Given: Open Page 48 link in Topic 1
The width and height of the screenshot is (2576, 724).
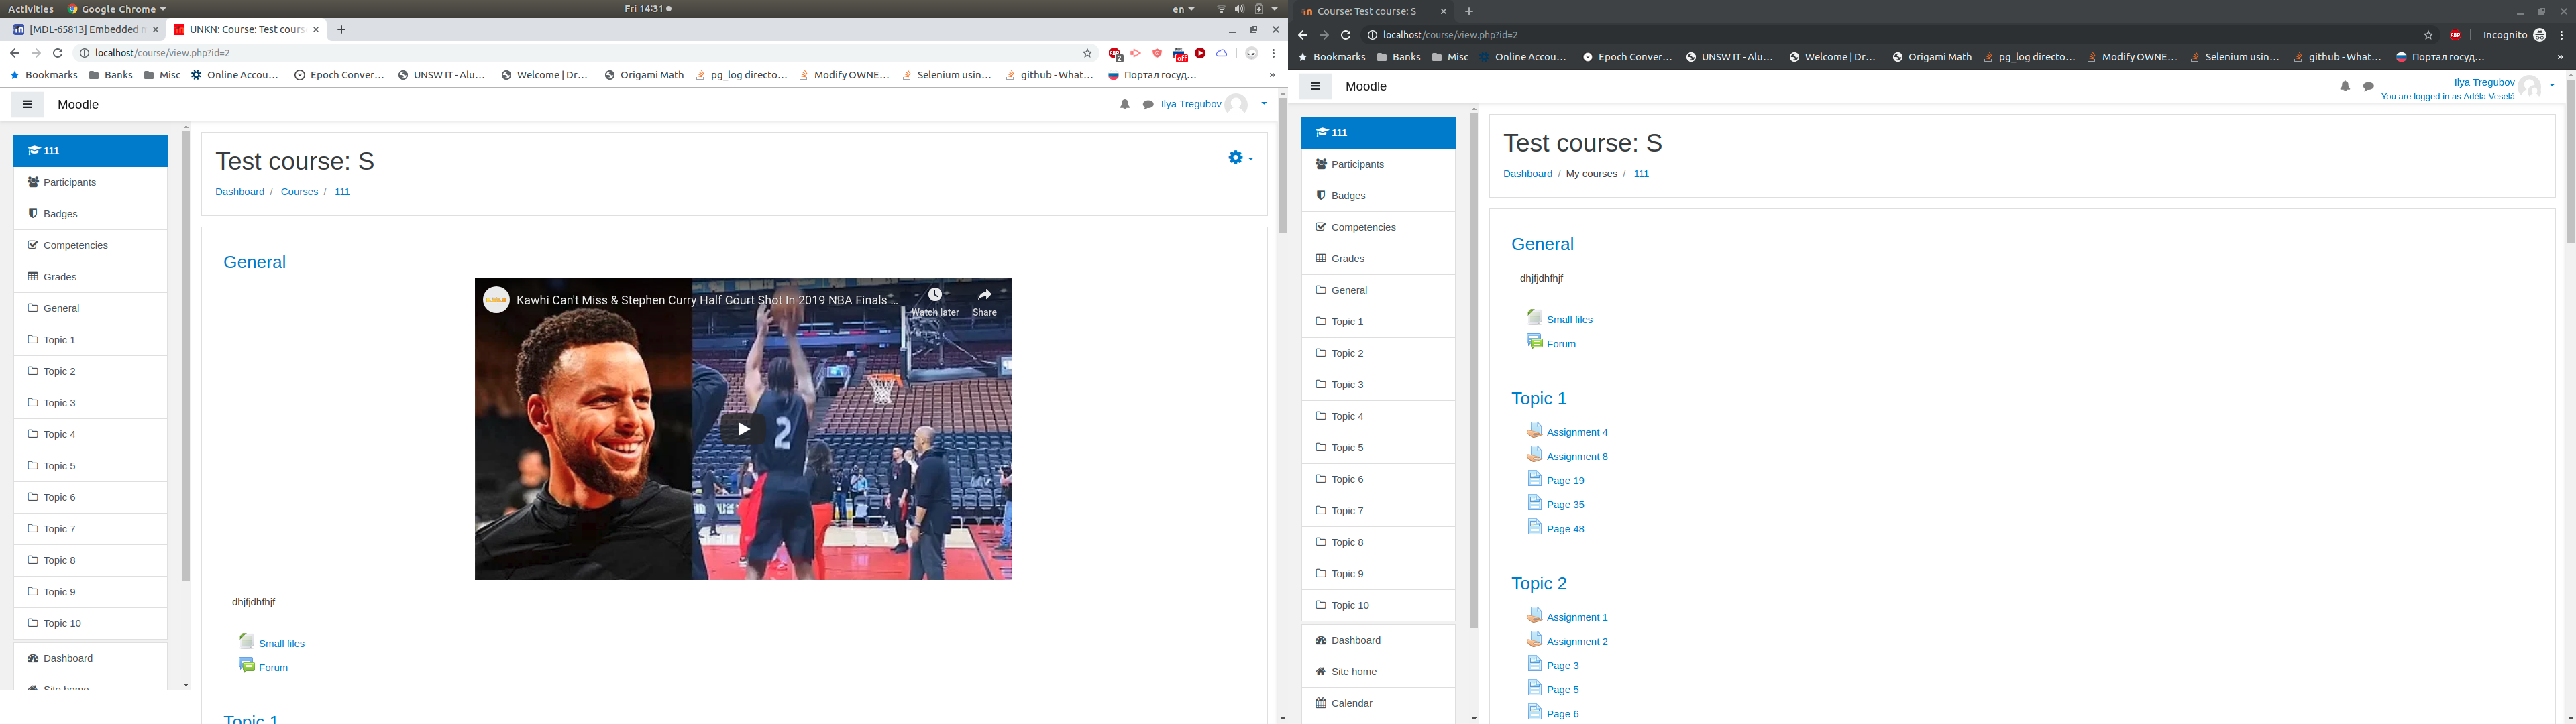Looking at the screenshot, I should point(1565,529).
